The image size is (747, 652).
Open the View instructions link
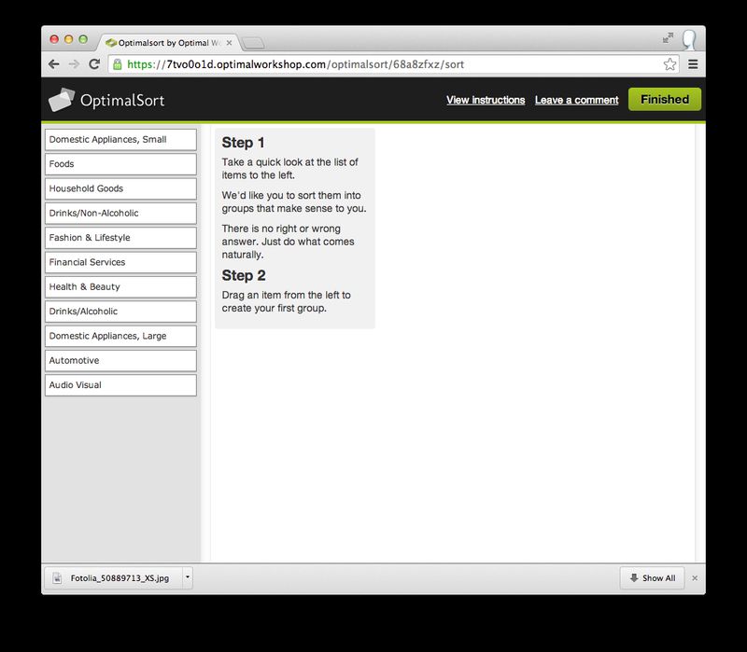486,100
